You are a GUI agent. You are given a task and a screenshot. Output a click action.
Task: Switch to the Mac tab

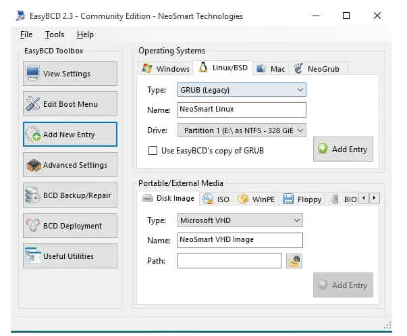(x=271, y=69)
